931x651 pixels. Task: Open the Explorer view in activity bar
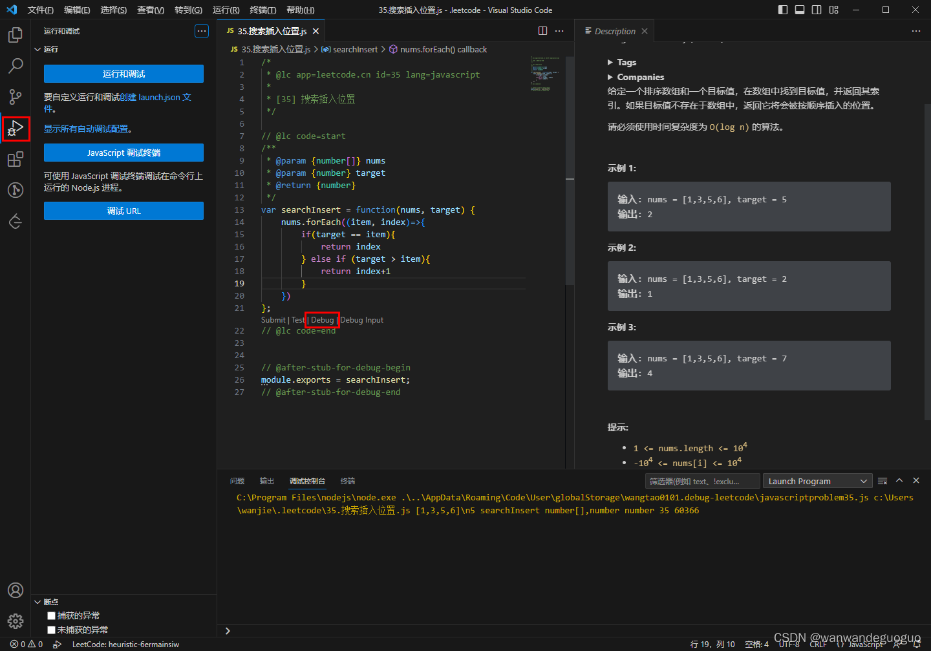[x=16, y=35]
